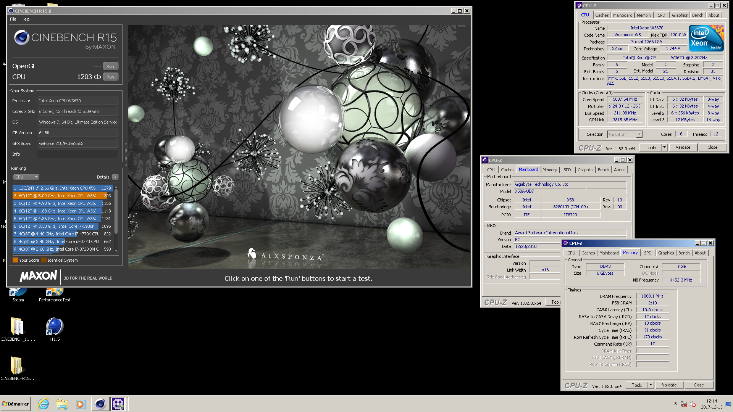Select Mainboard tab in CPU-Z Memory window
The height and width of the screenshot is (412, 733).
coord(609,253)
